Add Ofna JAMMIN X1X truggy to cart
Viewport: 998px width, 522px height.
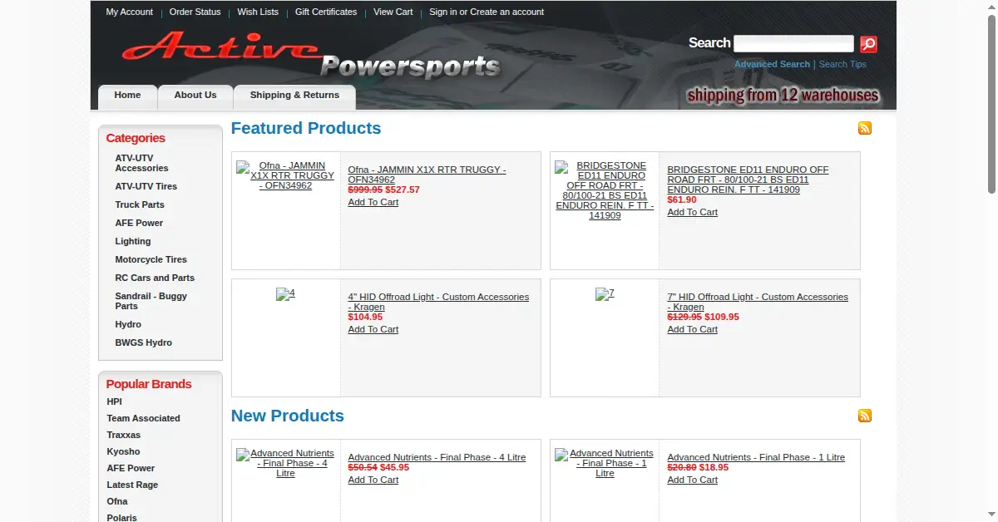[373, 202]
